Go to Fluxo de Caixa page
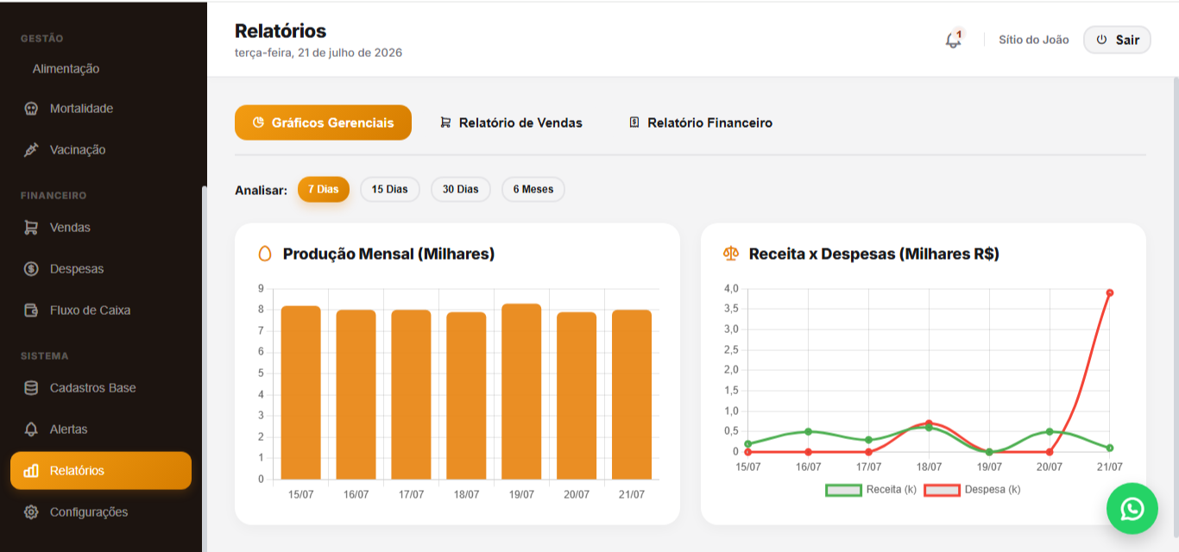Image resolution: width=1179 pixels, height=552 pixels. (x=101, y=310)
